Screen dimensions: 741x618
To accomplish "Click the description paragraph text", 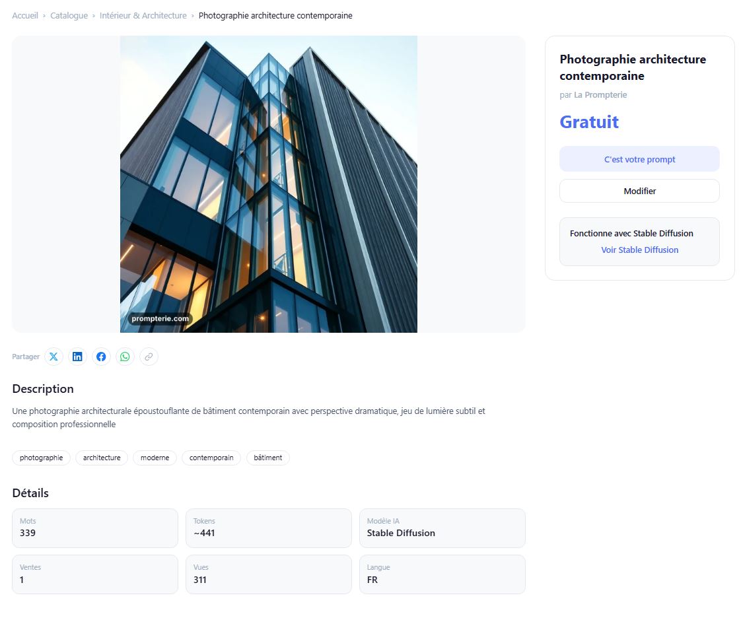I will [x=248, y=418].
